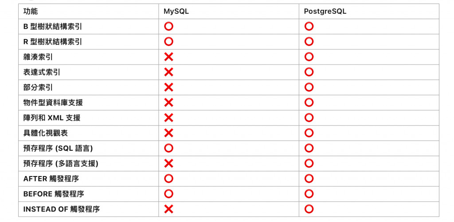Select the 功能 column header

point(31,11)
